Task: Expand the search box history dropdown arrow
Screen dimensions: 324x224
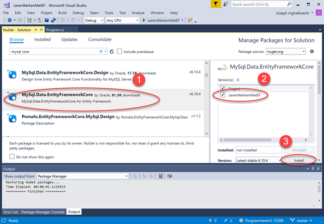Action: (x=106, y=51)
